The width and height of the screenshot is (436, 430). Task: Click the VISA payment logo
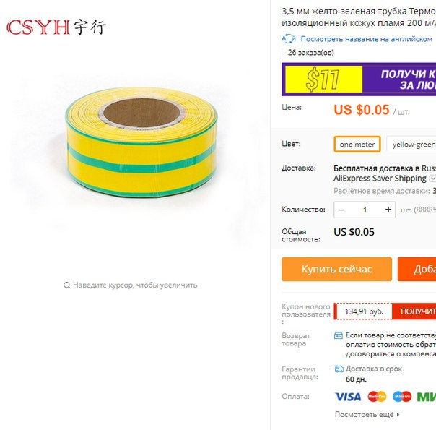coord(348,397)
